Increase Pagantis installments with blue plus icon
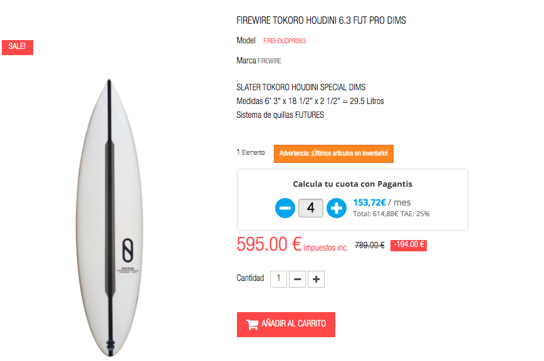The width and height of the screenshot is (544, 361). (x=336, y=208)
